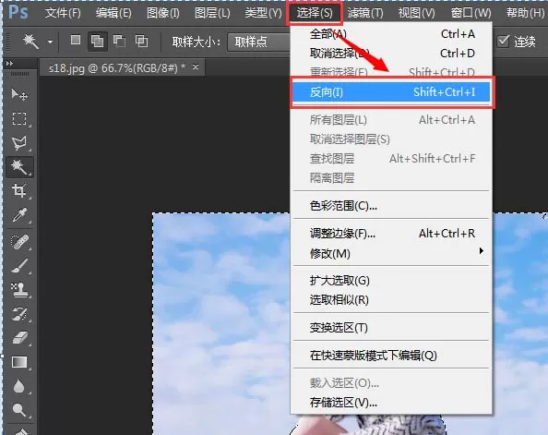Open the 帮助(H) menu
548x435 pixels.
point(525,13)
